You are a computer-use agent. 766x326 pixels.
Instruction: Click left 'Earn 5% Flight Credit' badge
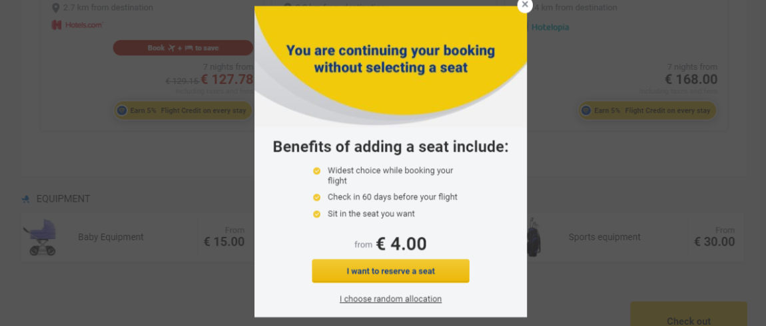click(183, 111)
